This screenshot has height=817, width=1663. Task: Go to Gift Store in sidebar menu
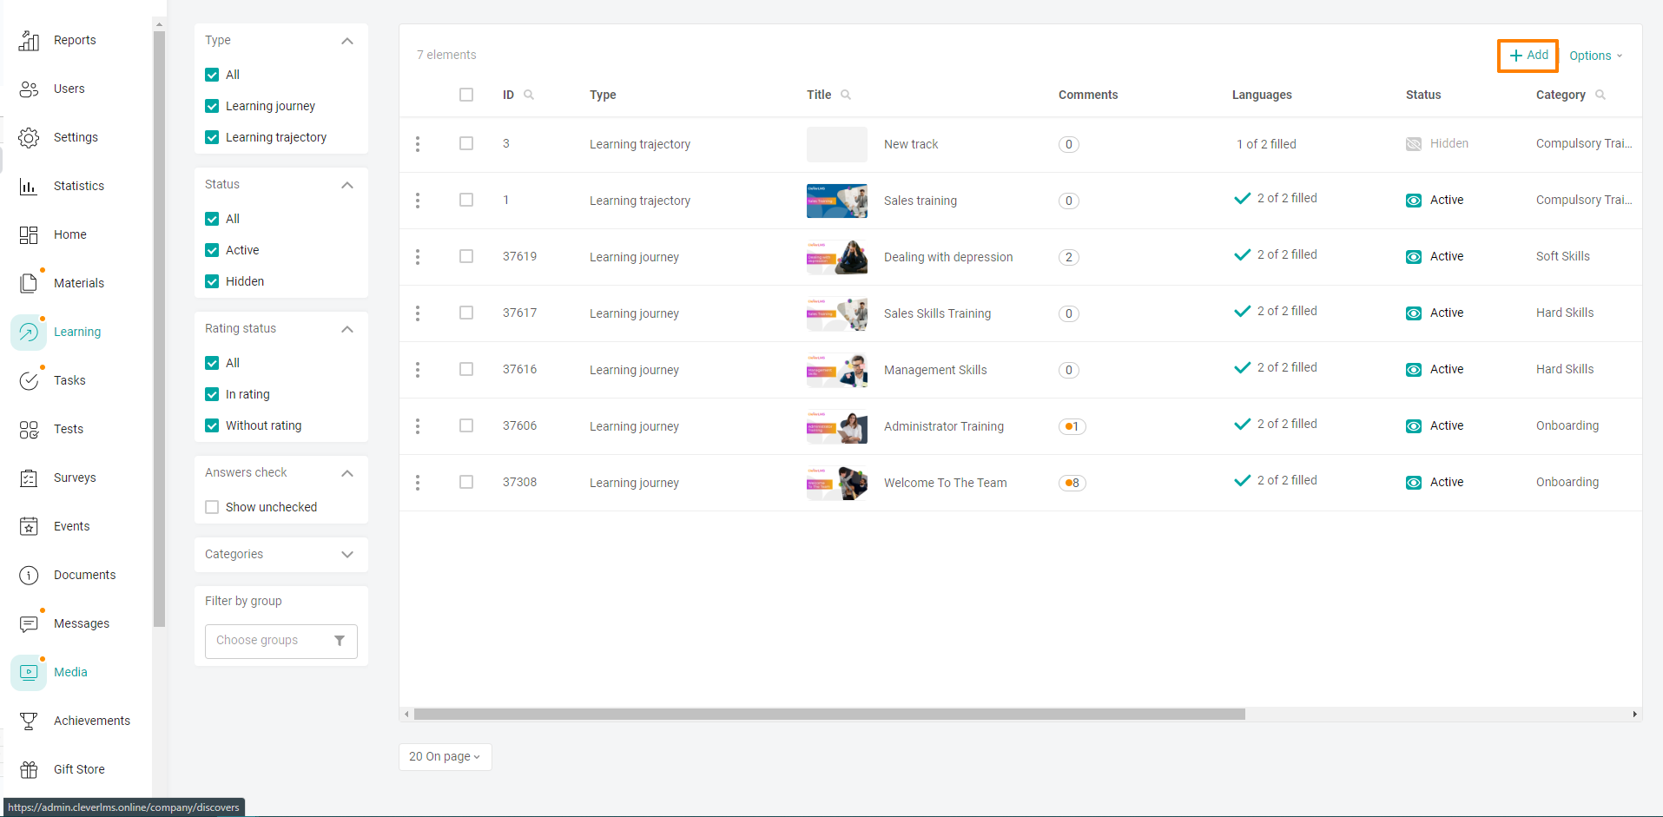[79, 769]
